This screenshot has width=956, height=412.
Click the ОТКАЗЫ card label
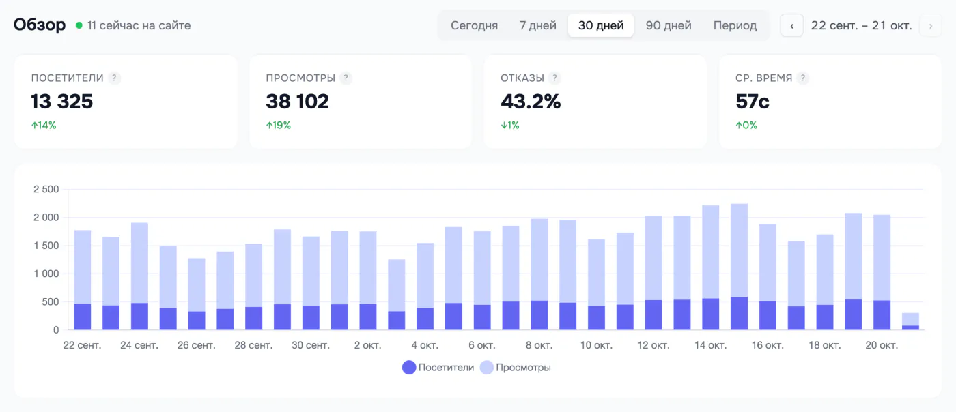pos(522,78)
